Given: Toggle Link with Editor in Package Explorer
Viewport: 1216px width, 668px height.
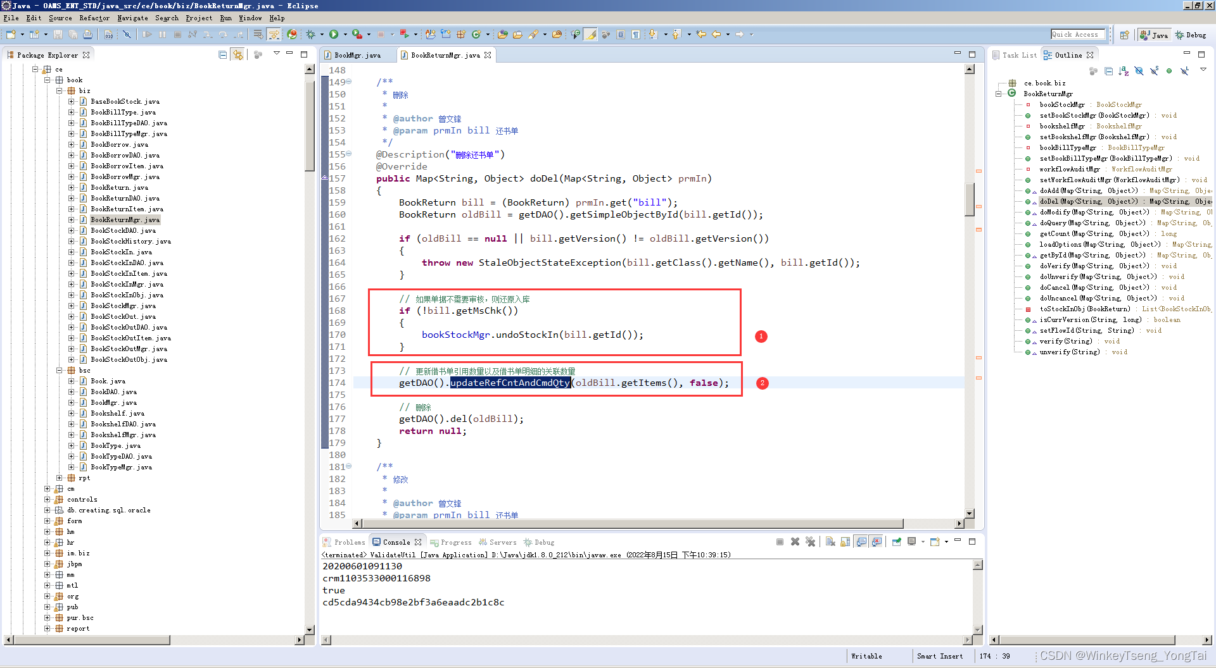Looking at the screenshot, I should coord(237,54).
